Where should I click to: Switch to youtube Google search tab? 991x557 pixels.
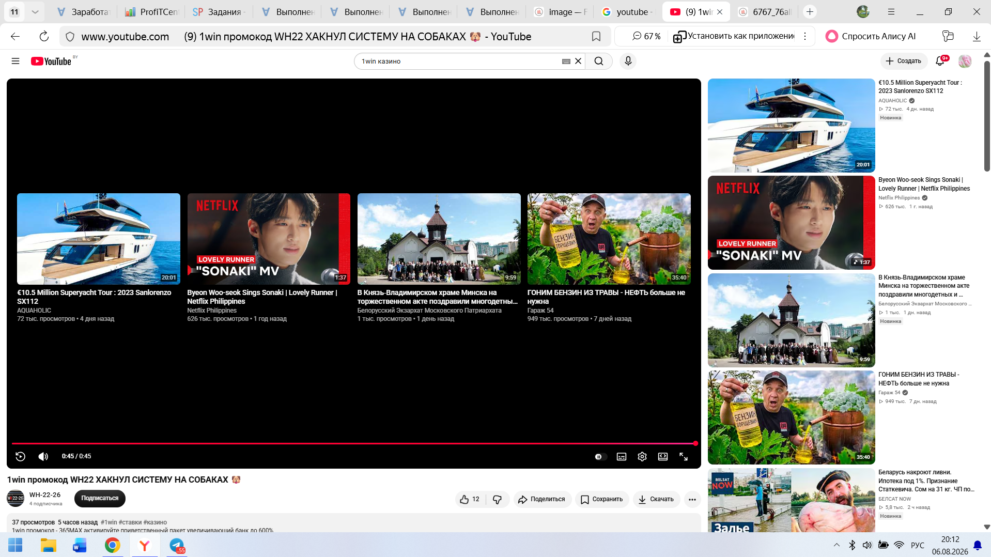click(628, 12)
